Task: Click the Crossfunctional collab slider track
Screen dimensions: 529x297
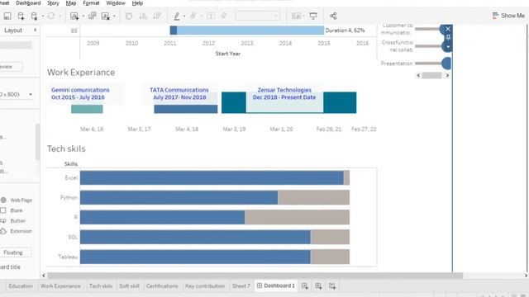Action: pyautogui.click(x=428, y=46)
